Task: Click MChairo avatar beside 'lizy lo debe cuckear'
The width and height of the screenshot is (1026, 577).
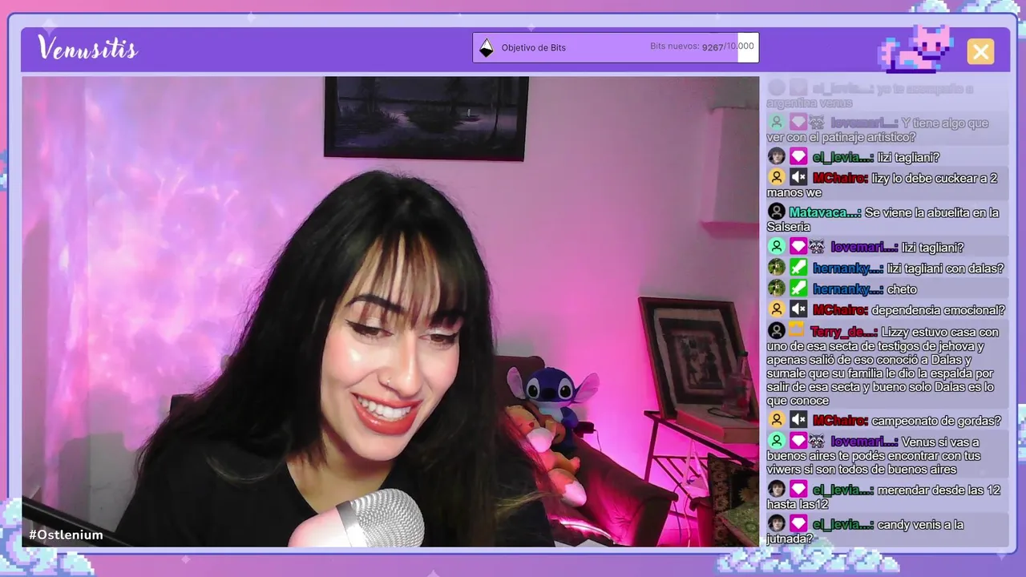Action: (x=776, y=177)
